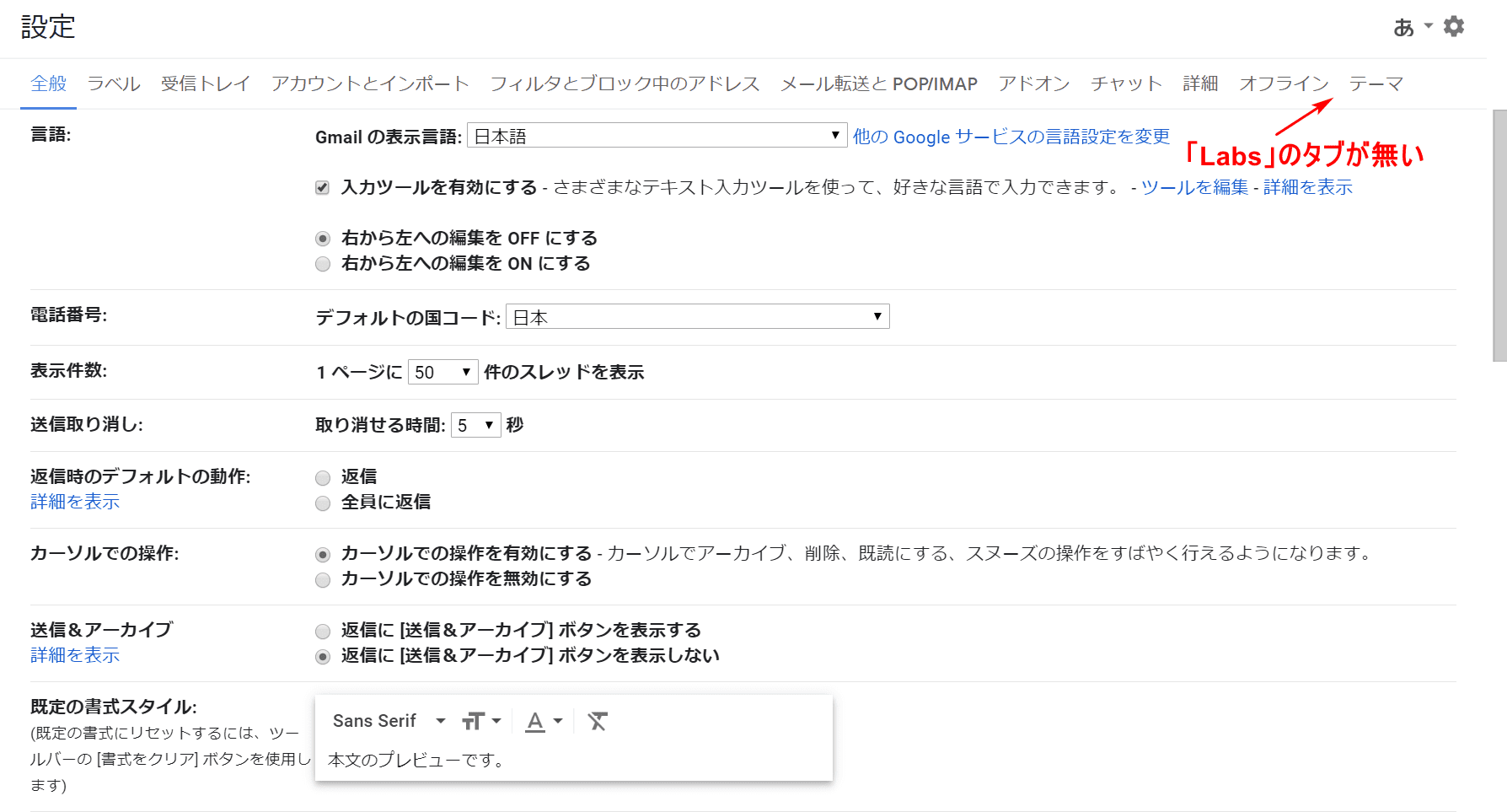Click the page vertical scrollbar thumb
This screenshot has width=1507, height=812.
click(x=1499, y=235)
